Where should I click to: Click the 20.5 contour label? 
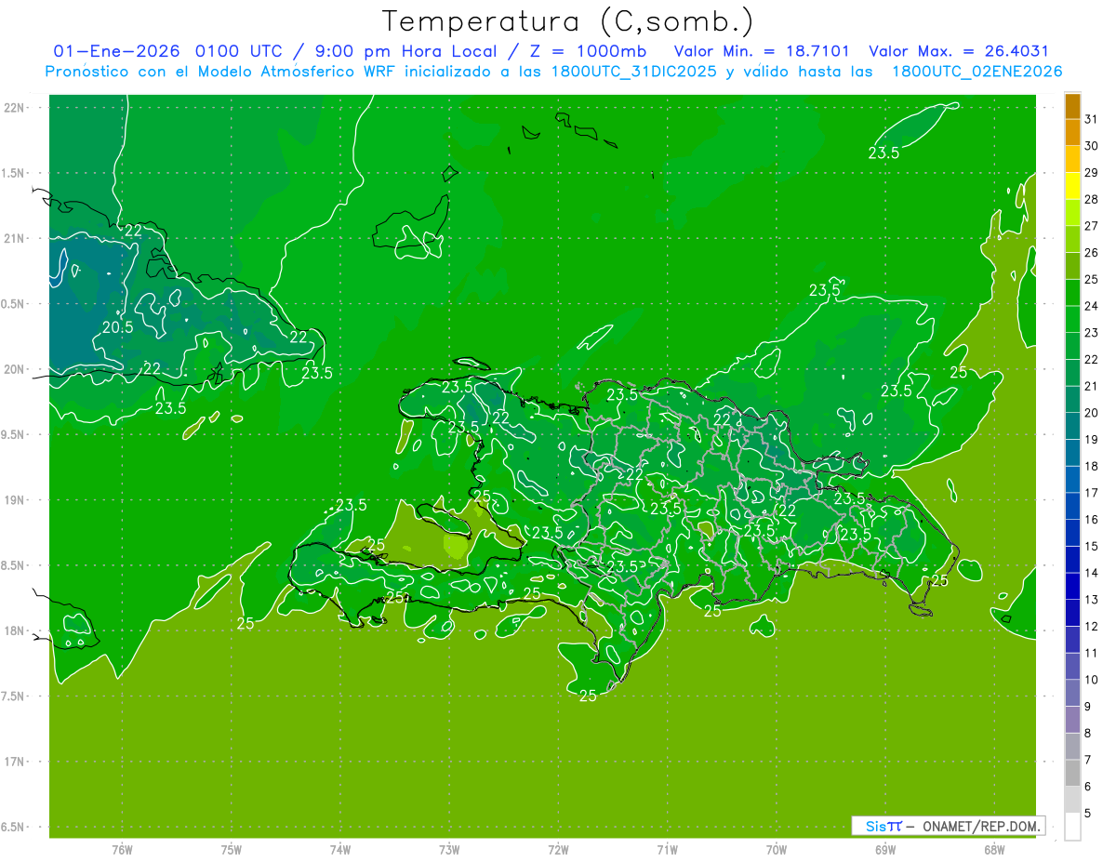pyautogui.click(x=117, y=327)
